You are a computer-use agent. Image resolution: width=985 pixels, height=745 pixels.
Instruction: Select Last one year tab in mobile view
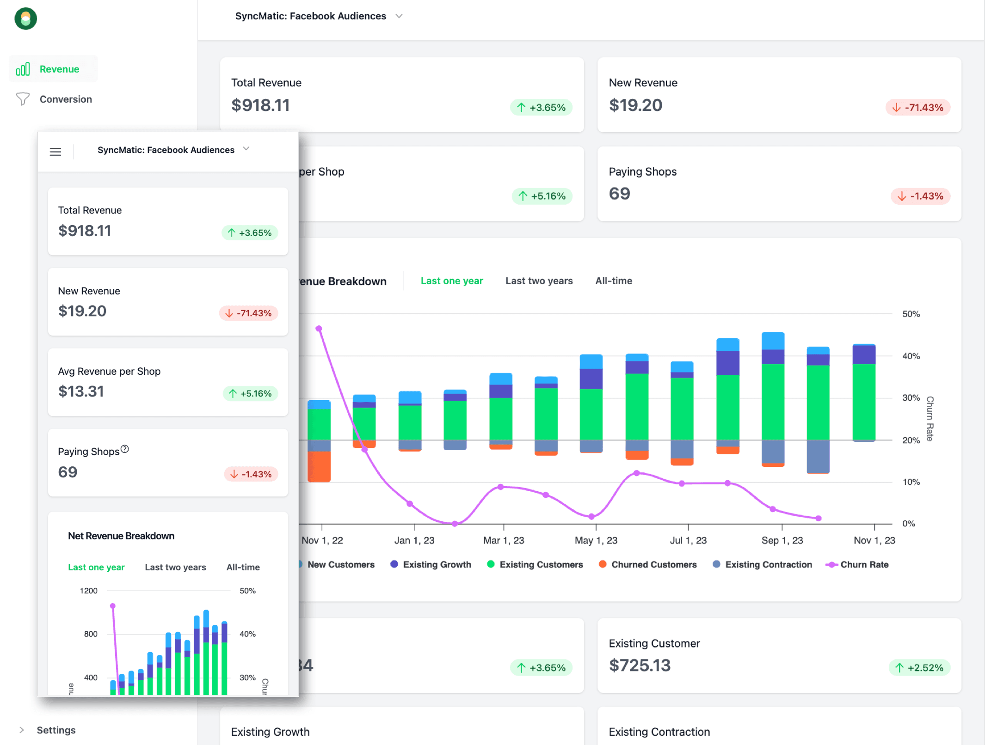click(96, 567)
